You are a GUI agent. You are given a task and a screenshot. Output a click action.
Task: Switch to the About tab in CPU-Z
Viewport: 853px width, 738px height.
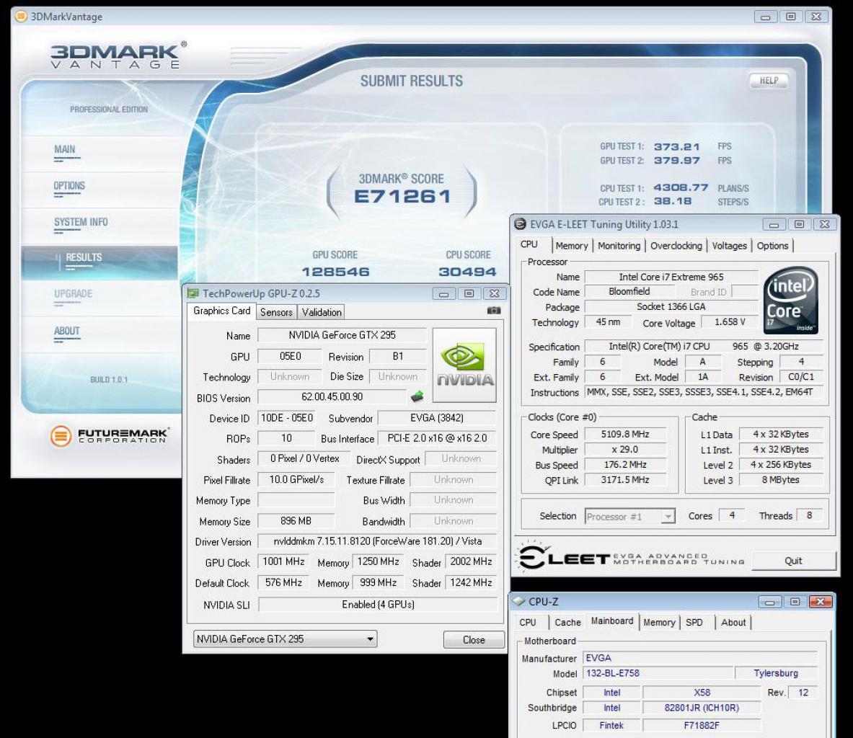[x=733, y=622]
